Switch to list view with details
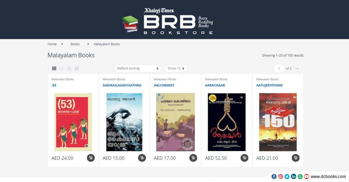 [x=62, y=68]
